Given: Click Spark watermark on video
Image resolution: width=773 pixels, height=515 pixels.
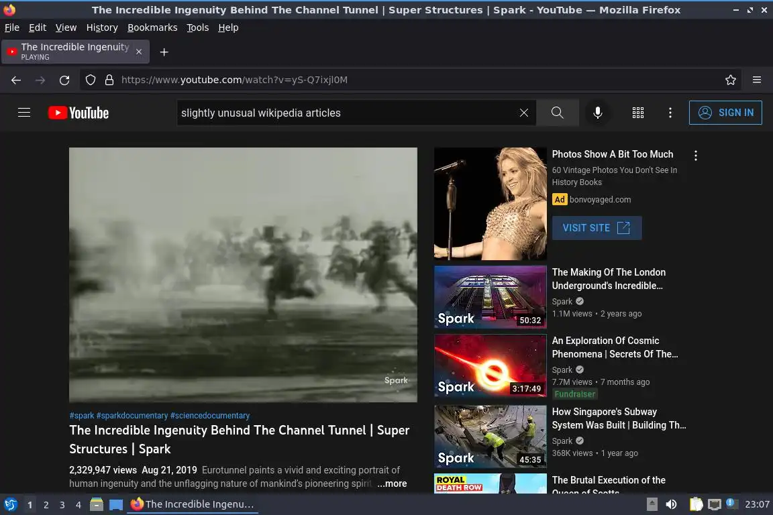Looking at the screenshot, I should pyautogui.click(x=396, y=380).
